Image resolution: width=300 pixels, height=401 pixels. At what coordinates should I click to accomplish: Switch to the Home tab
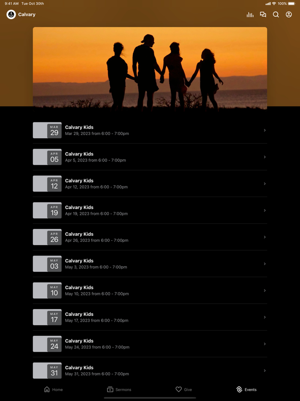[54, 389]
